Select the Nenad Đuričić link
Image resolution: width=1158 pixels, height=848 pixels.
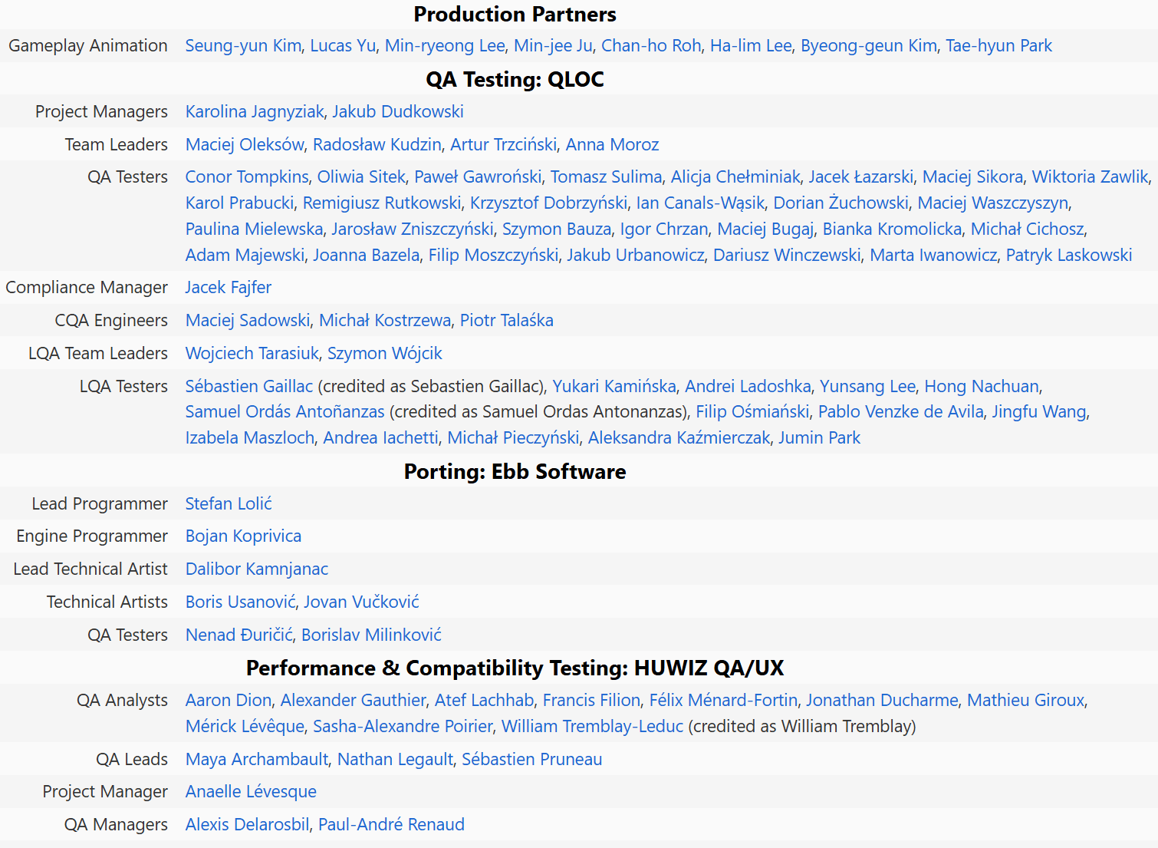(239, 635)
